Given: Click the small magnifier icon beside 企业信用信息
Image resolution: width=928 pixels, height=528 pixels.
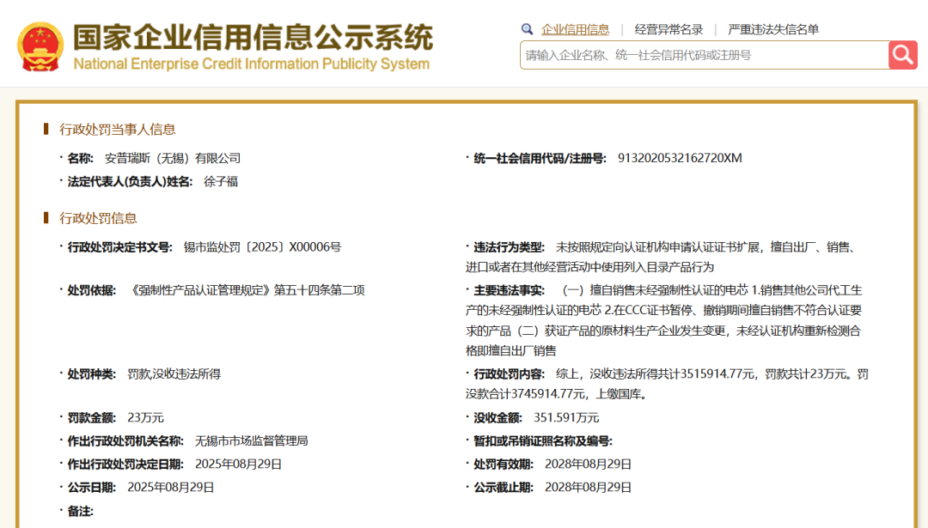Looking at the screenshot, I should [x=527, y=29].
